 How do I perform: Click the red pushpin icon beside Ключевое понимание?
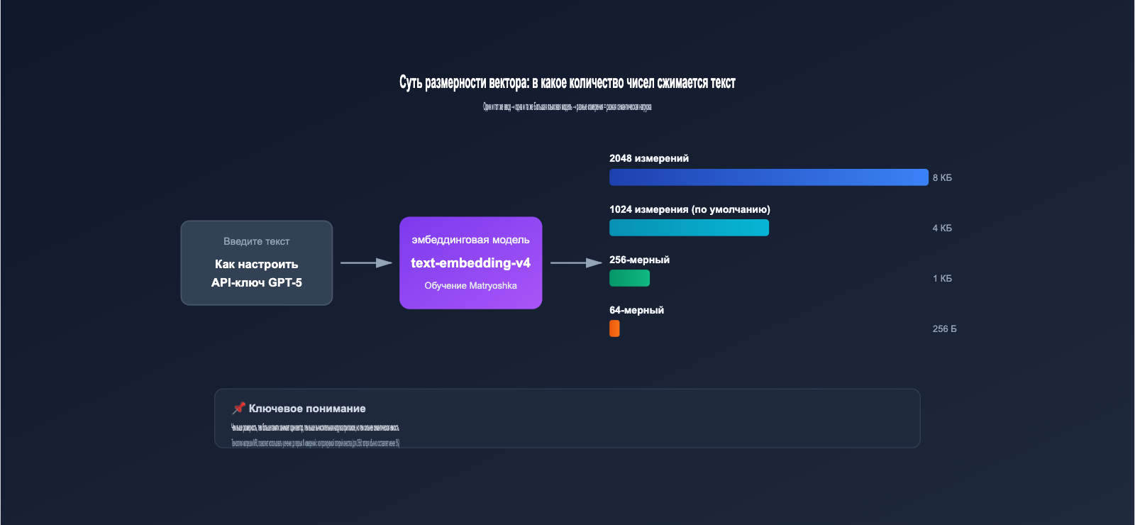click(238, 408)
